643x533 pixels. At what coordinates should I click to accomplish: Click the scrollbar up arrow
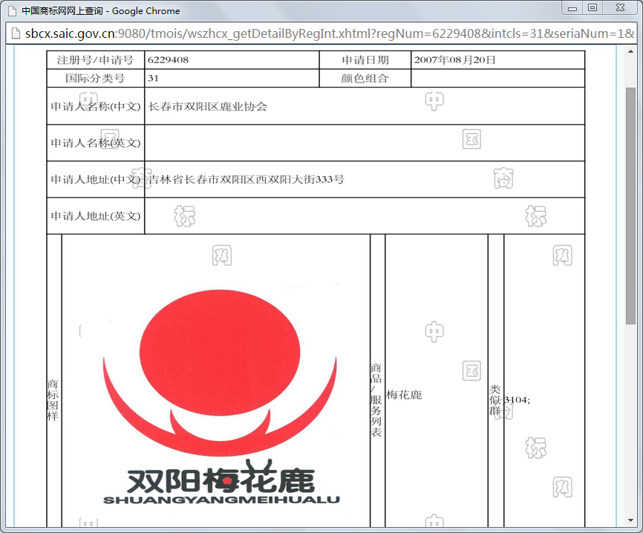(x=630, y=51)
